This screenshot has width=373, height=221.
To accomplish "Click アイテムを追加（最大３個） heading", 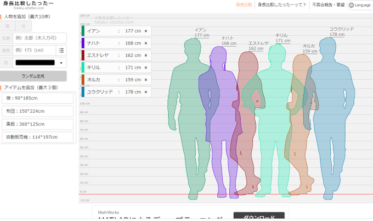I will coord(31,87).
